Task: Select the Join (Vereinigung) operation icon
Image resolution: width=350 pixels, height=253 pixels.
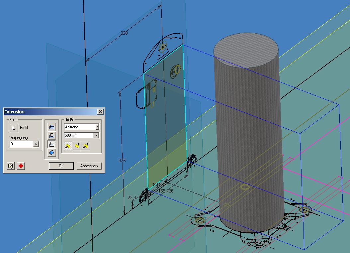Action: (52, 127)
